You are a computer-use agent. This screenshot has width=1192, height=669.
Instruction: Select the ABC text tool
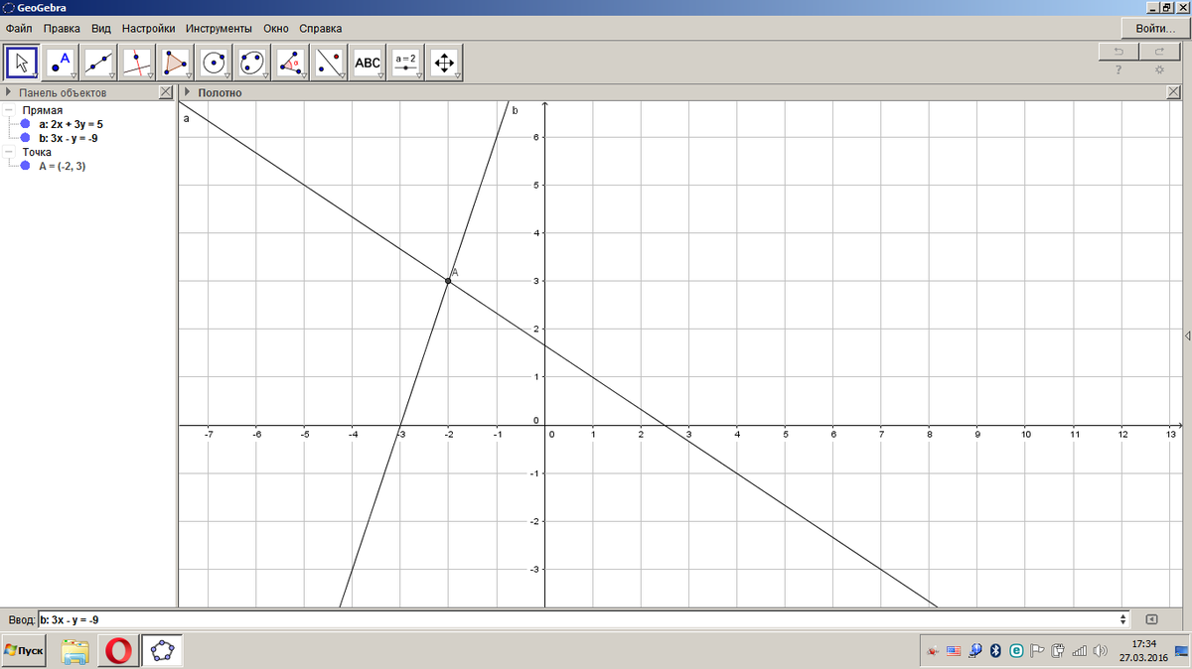(x=368, y=63)
